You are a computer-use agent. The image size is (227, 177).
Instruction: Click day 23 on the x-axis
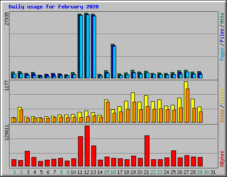[x=160, y=172]
